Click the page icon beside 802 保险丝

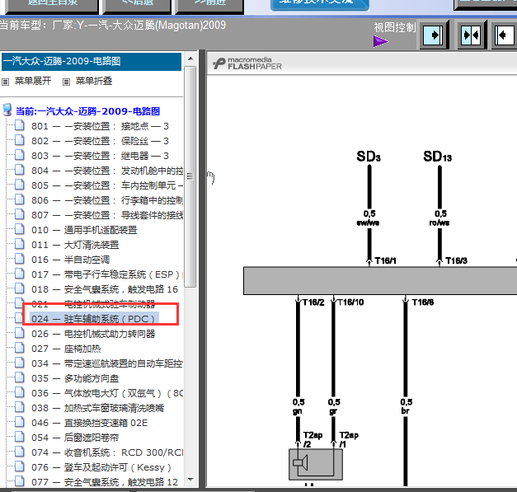click(x=20, y=140)
